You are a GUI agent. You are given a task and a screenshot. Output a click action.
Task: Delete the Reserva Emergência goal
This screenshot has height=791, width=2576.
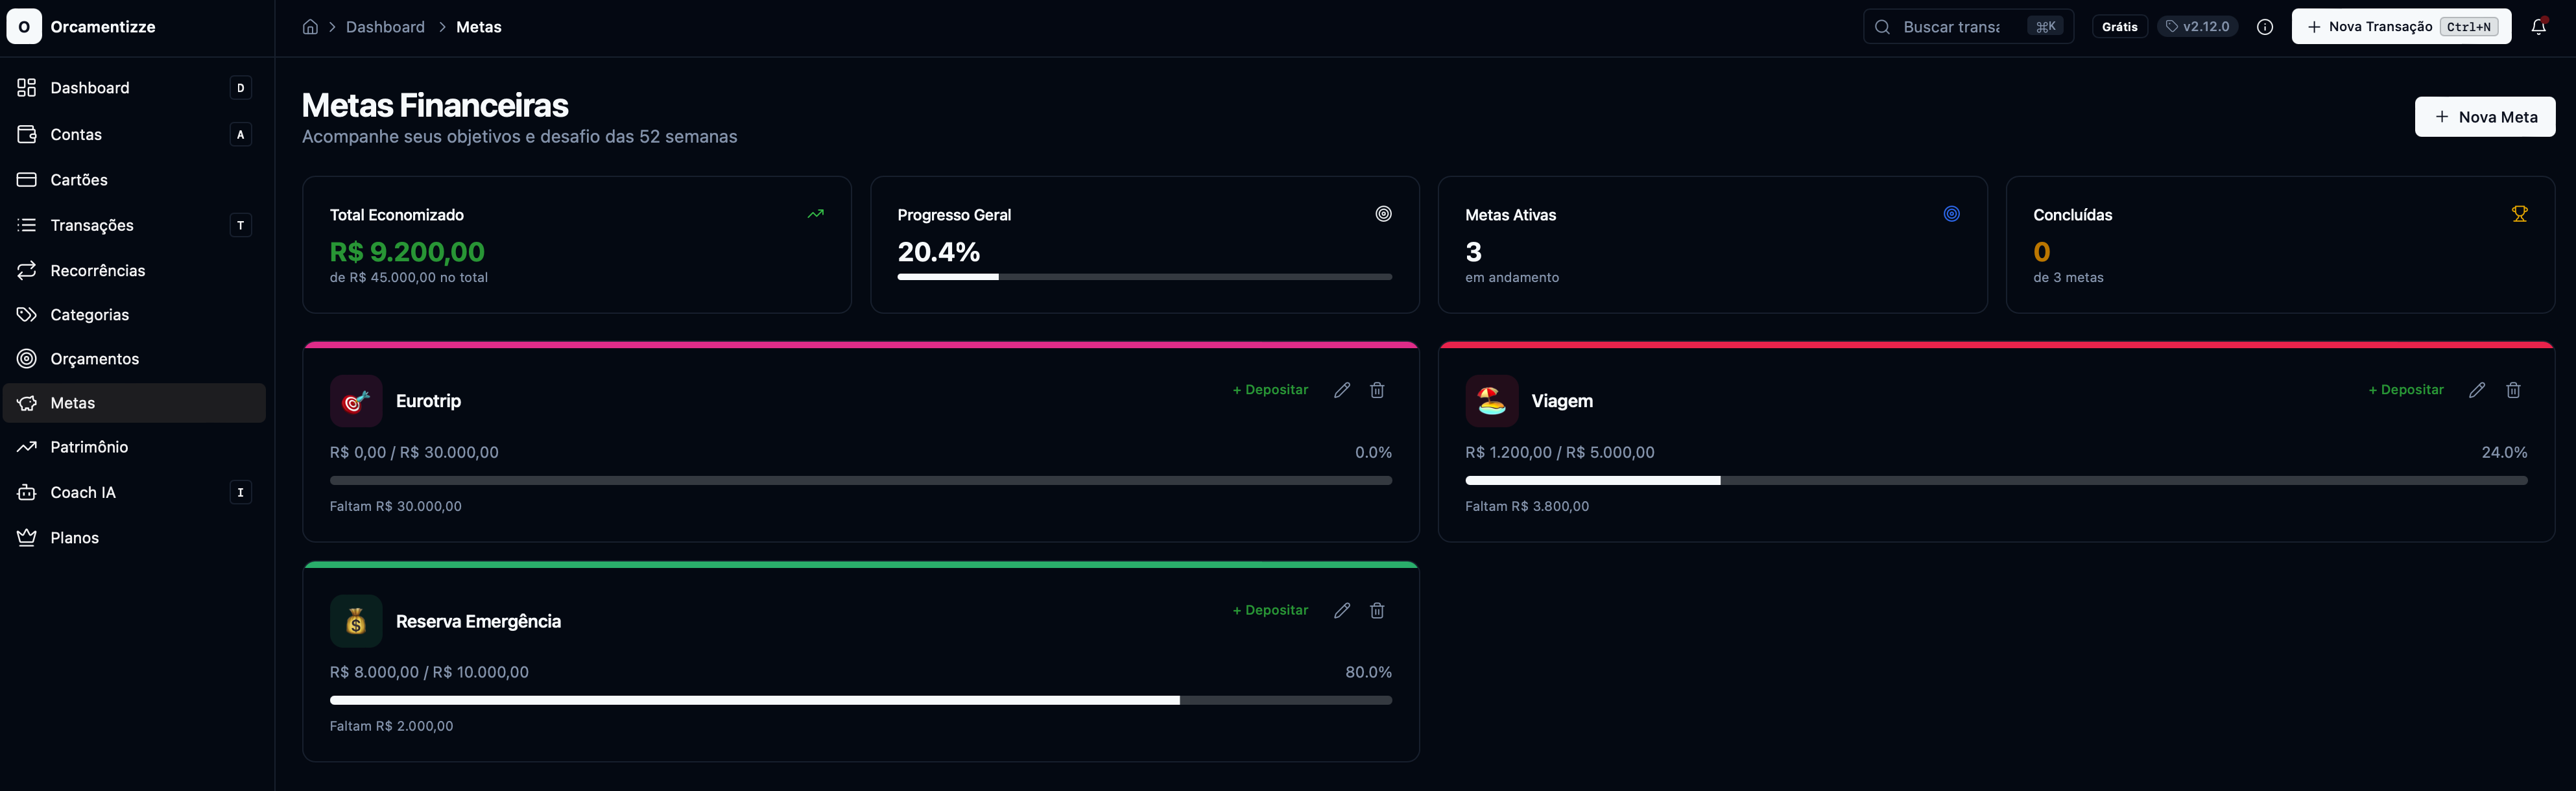click(x=1377, y=610)
